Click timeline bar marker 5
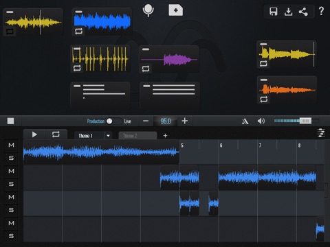Image resolution: width=330 pixels, height=247 pixels. click(182, 145)
